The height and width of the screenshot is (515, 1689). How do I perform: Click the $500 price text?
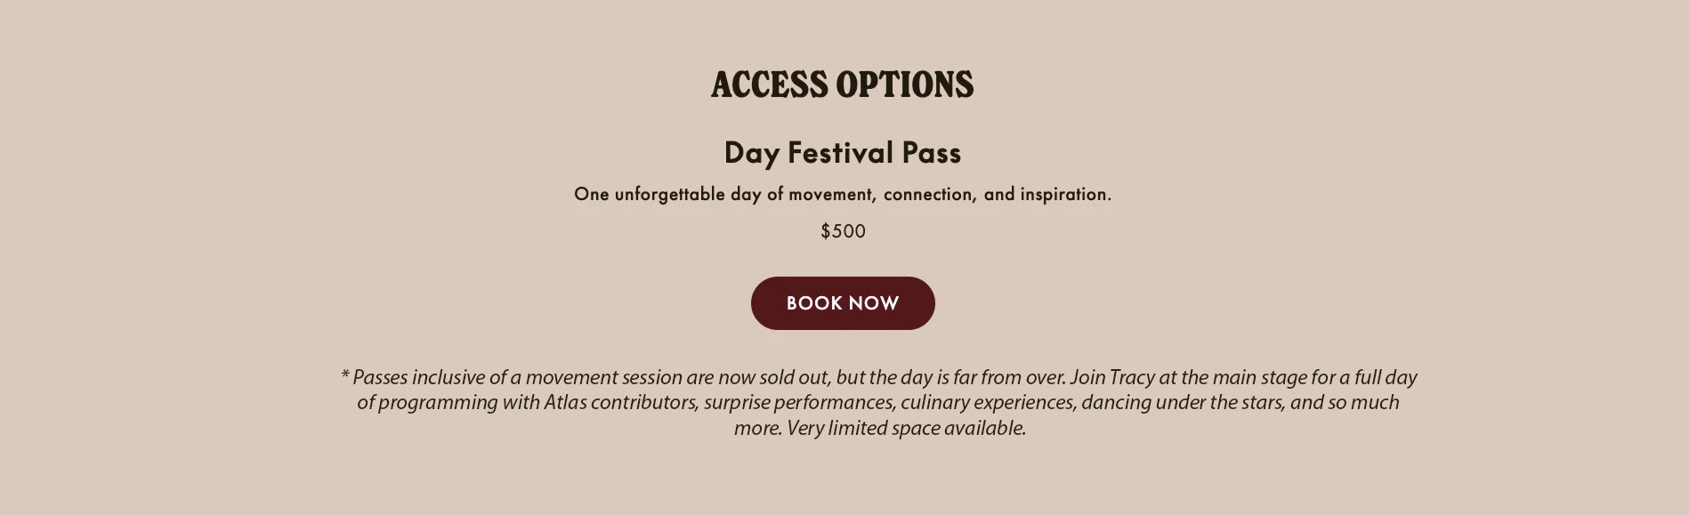coord(843,231)
